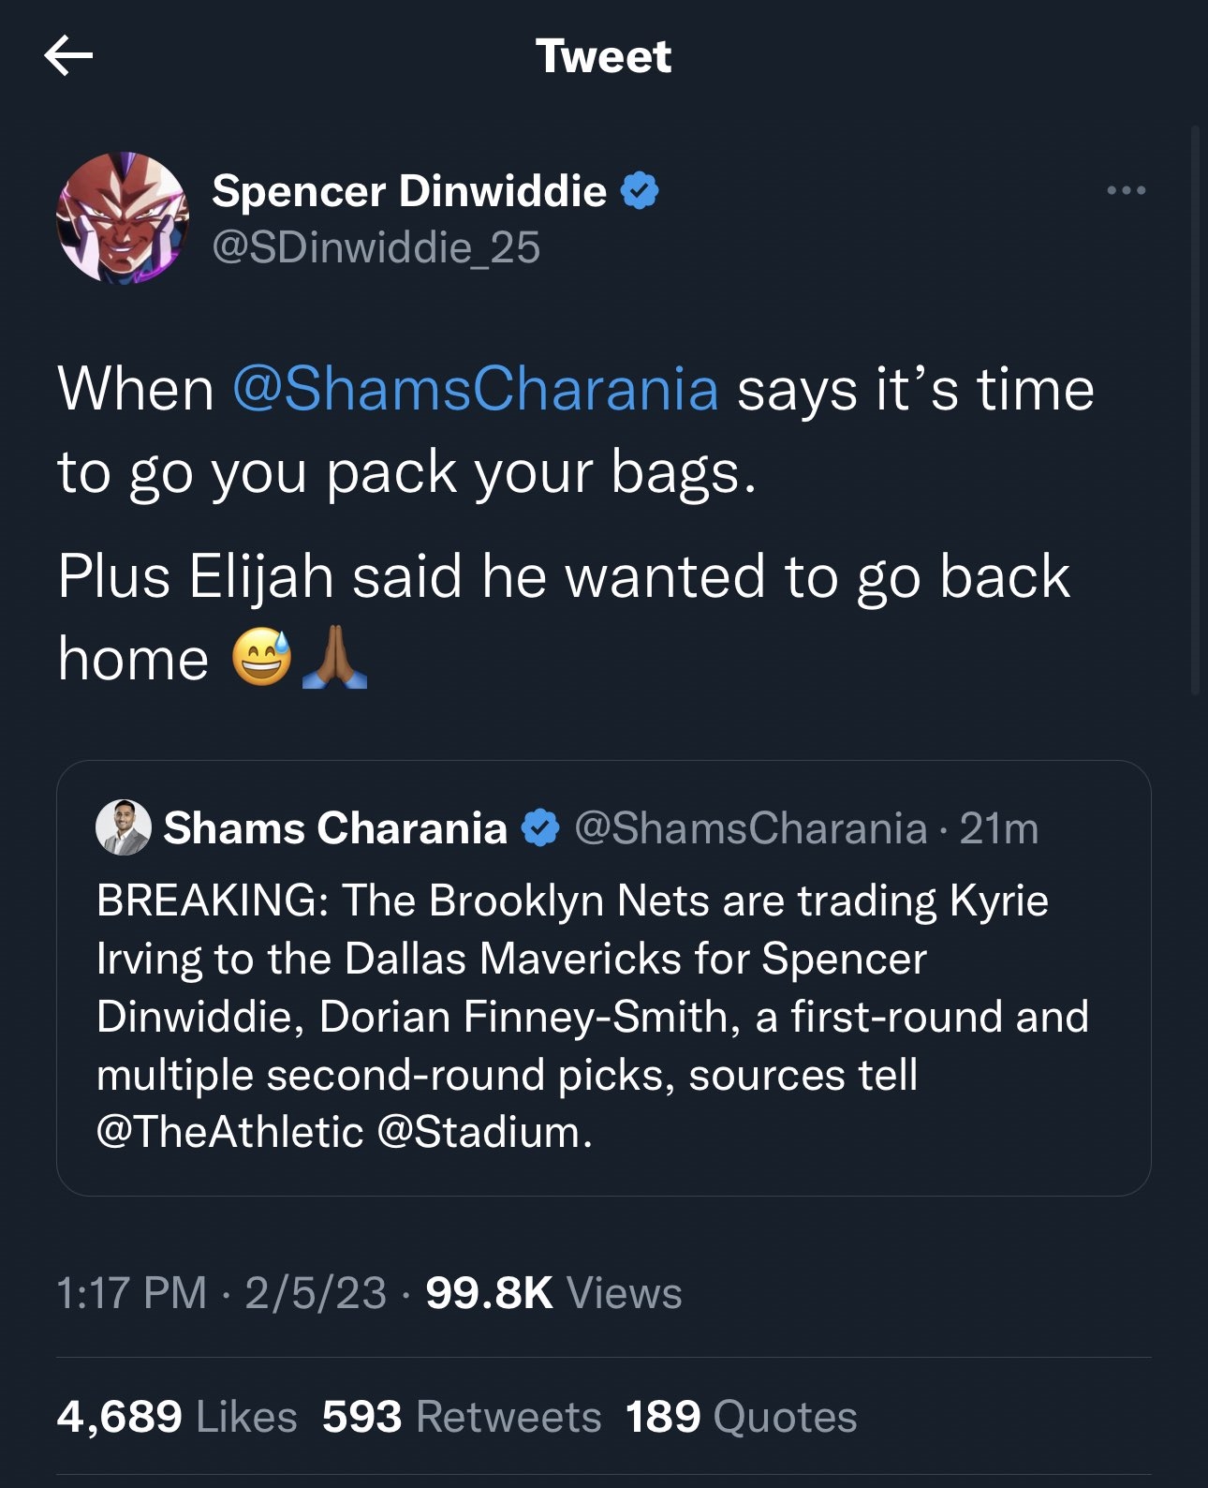
Task: Show the 4,689 Likes list
Action: (x=177, y=1417)
